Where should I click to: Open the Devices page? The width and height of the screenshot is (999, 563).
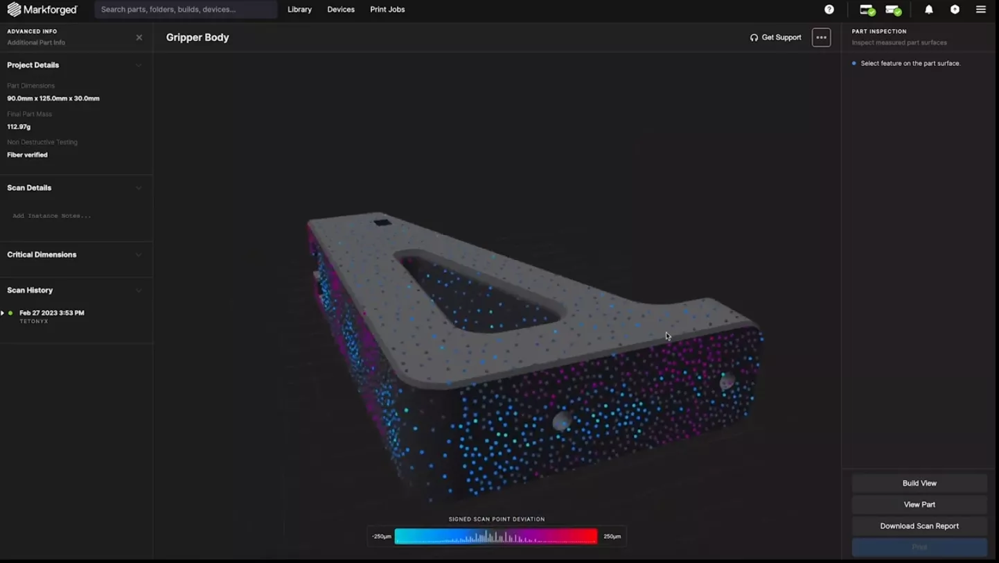tap(341, 9)
